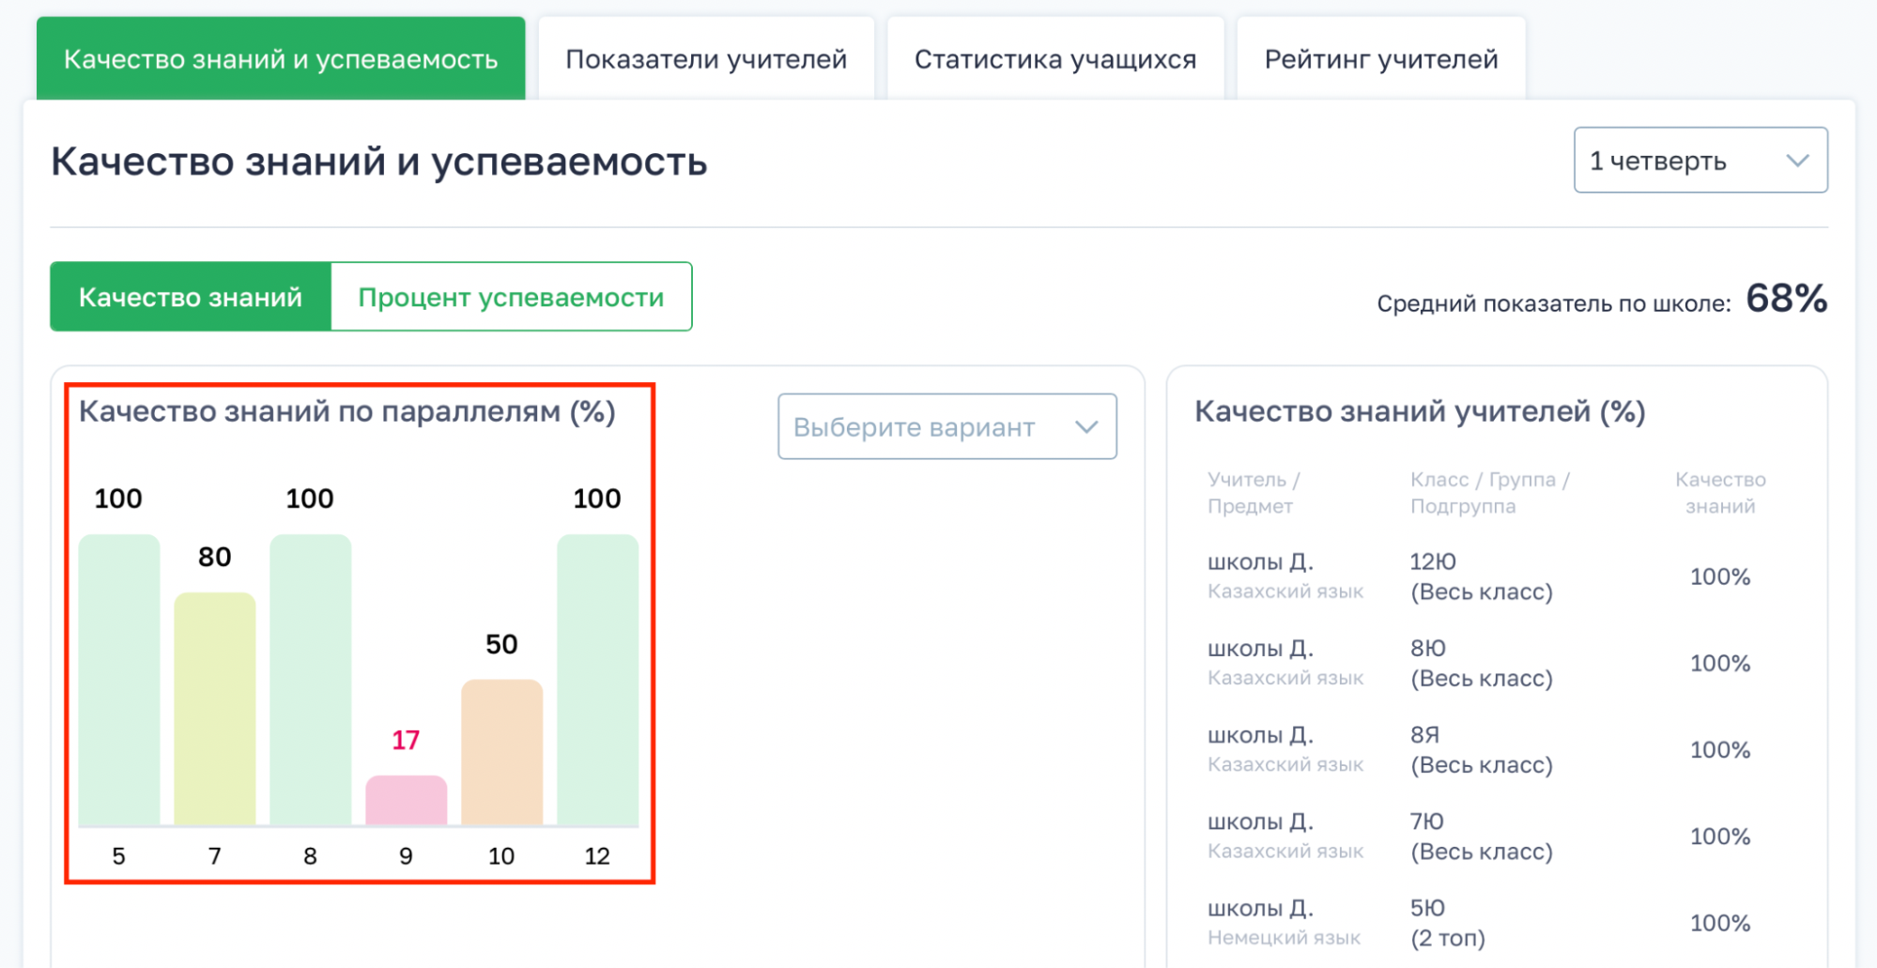Click the orange bar for grade 10
The height and width of the screenshot is (968, 1877).
pyautogui.click(x=502, y=752)
